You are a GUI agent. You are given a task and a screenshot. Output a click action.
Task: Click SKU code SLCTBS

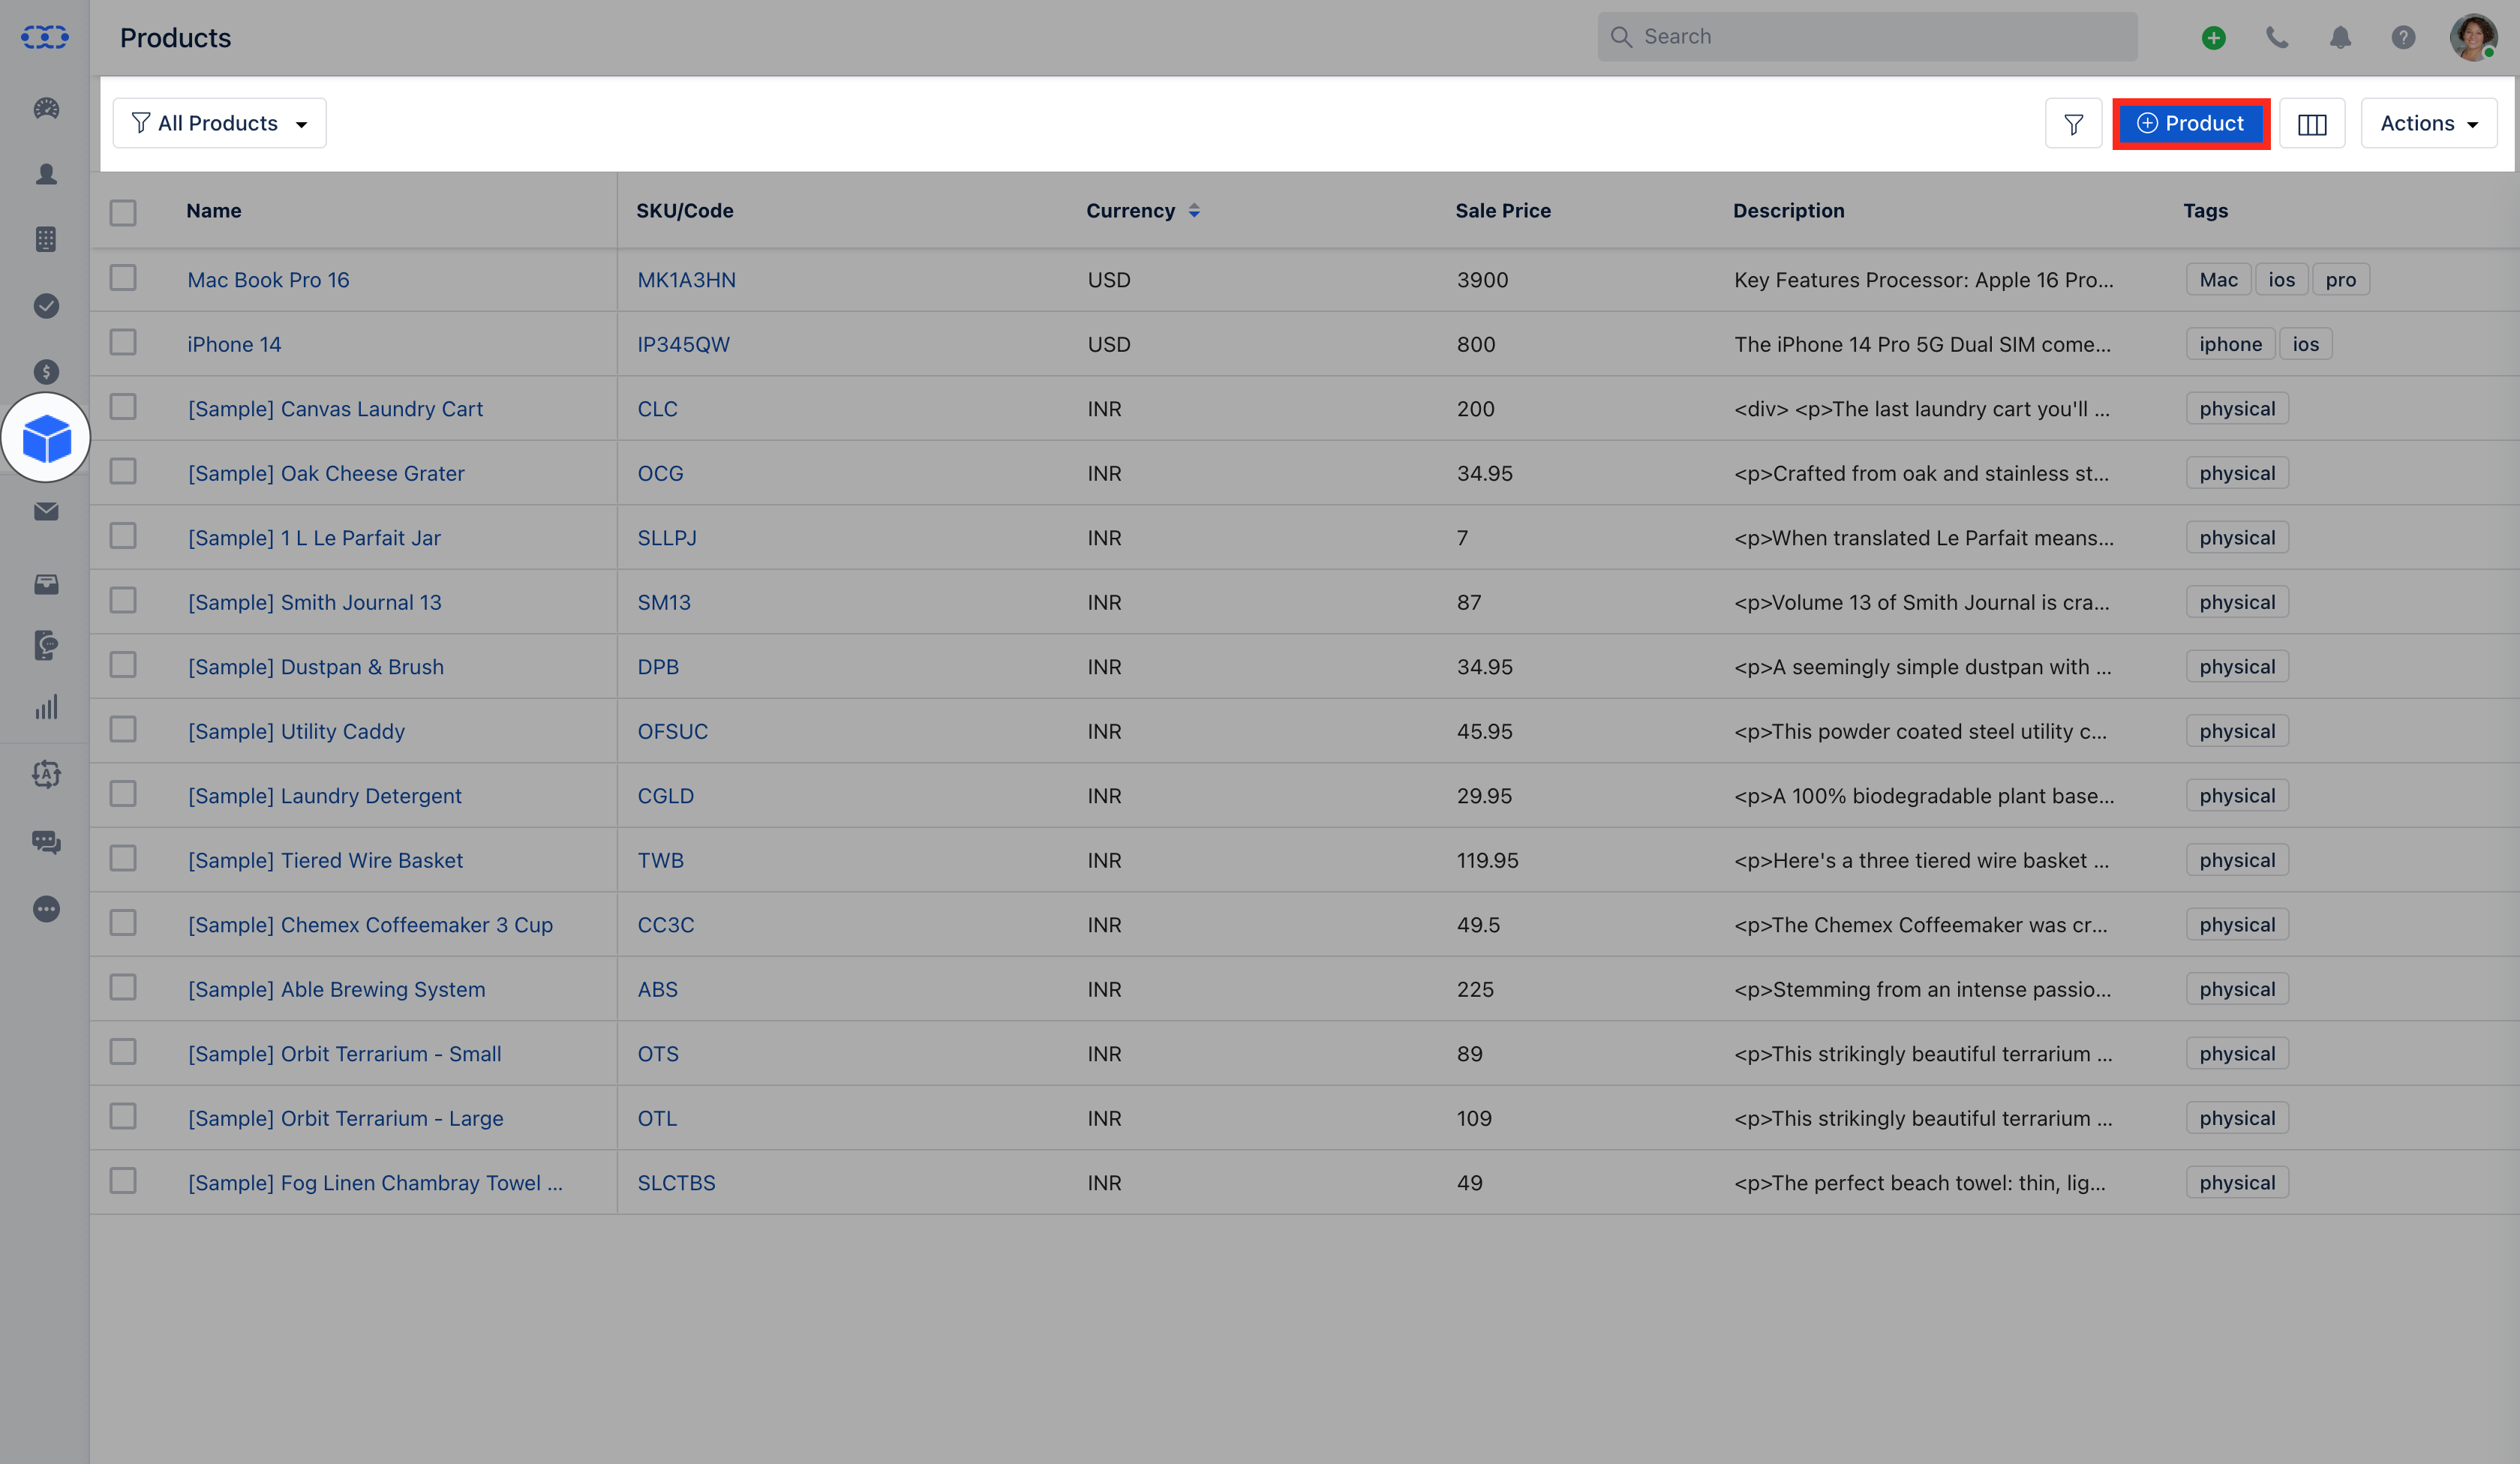[x=676, y=1183]
